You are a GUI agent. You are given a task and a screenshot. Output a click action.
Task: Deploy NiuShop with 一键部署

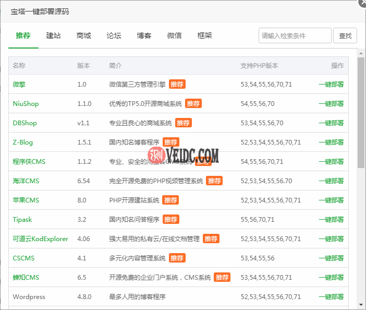coord(331,103)
